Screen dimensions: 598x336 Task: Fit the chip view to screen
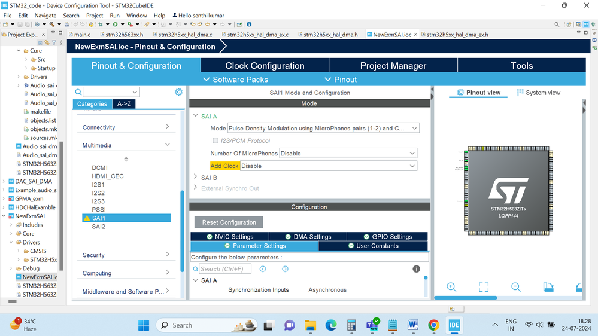pos(484,287)
